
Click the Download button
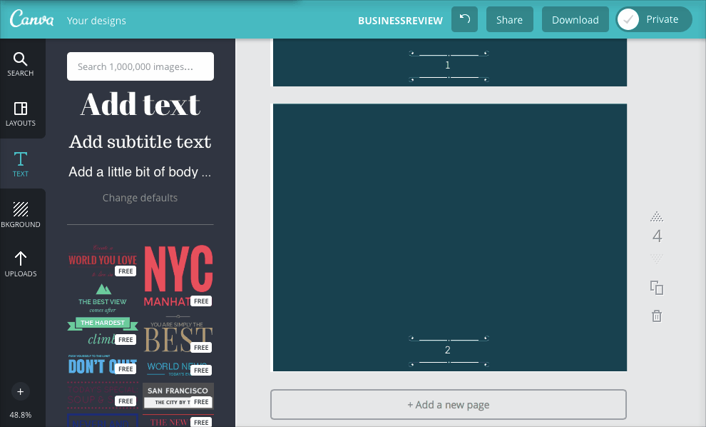pyautogui.click(x=575, y=19)
